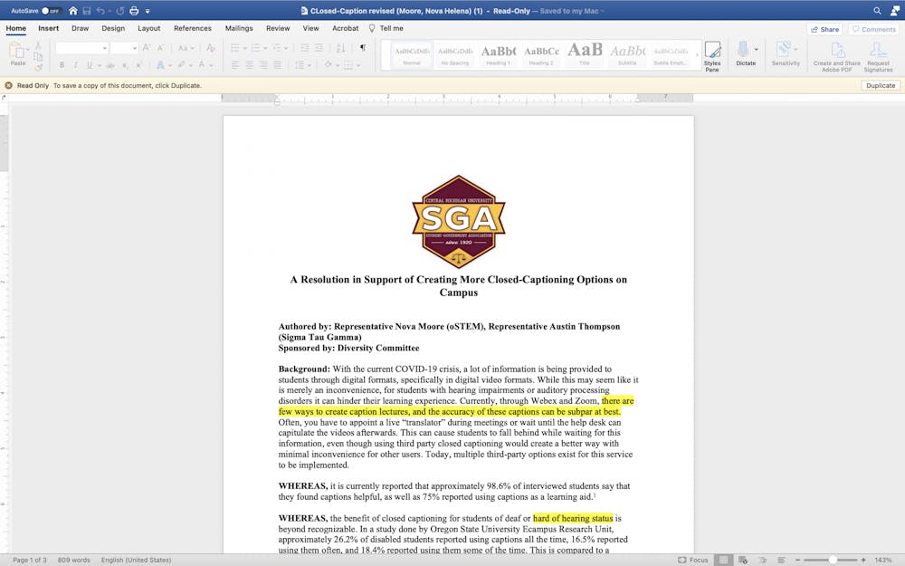The height and width of the screenshot is (566, 905).
Task: Click the Share button
Action: point(824,29)
